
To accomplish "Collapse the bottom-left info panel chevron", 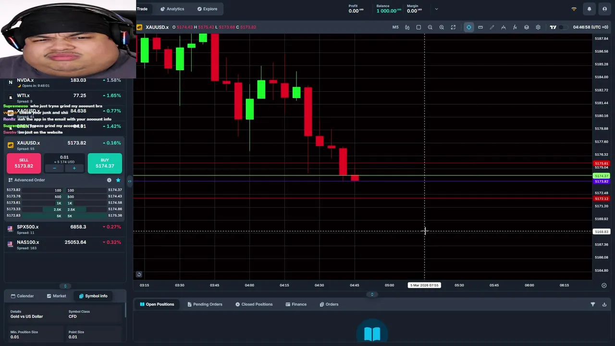I will [x=65, y=286].
